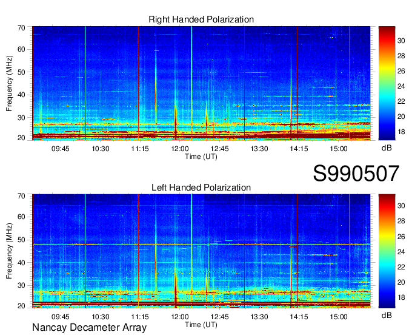This screenshot has width=412, height=335.
Task: Click the top plot's 'Frequency (MHz)' label
Action: click(9, 83)
